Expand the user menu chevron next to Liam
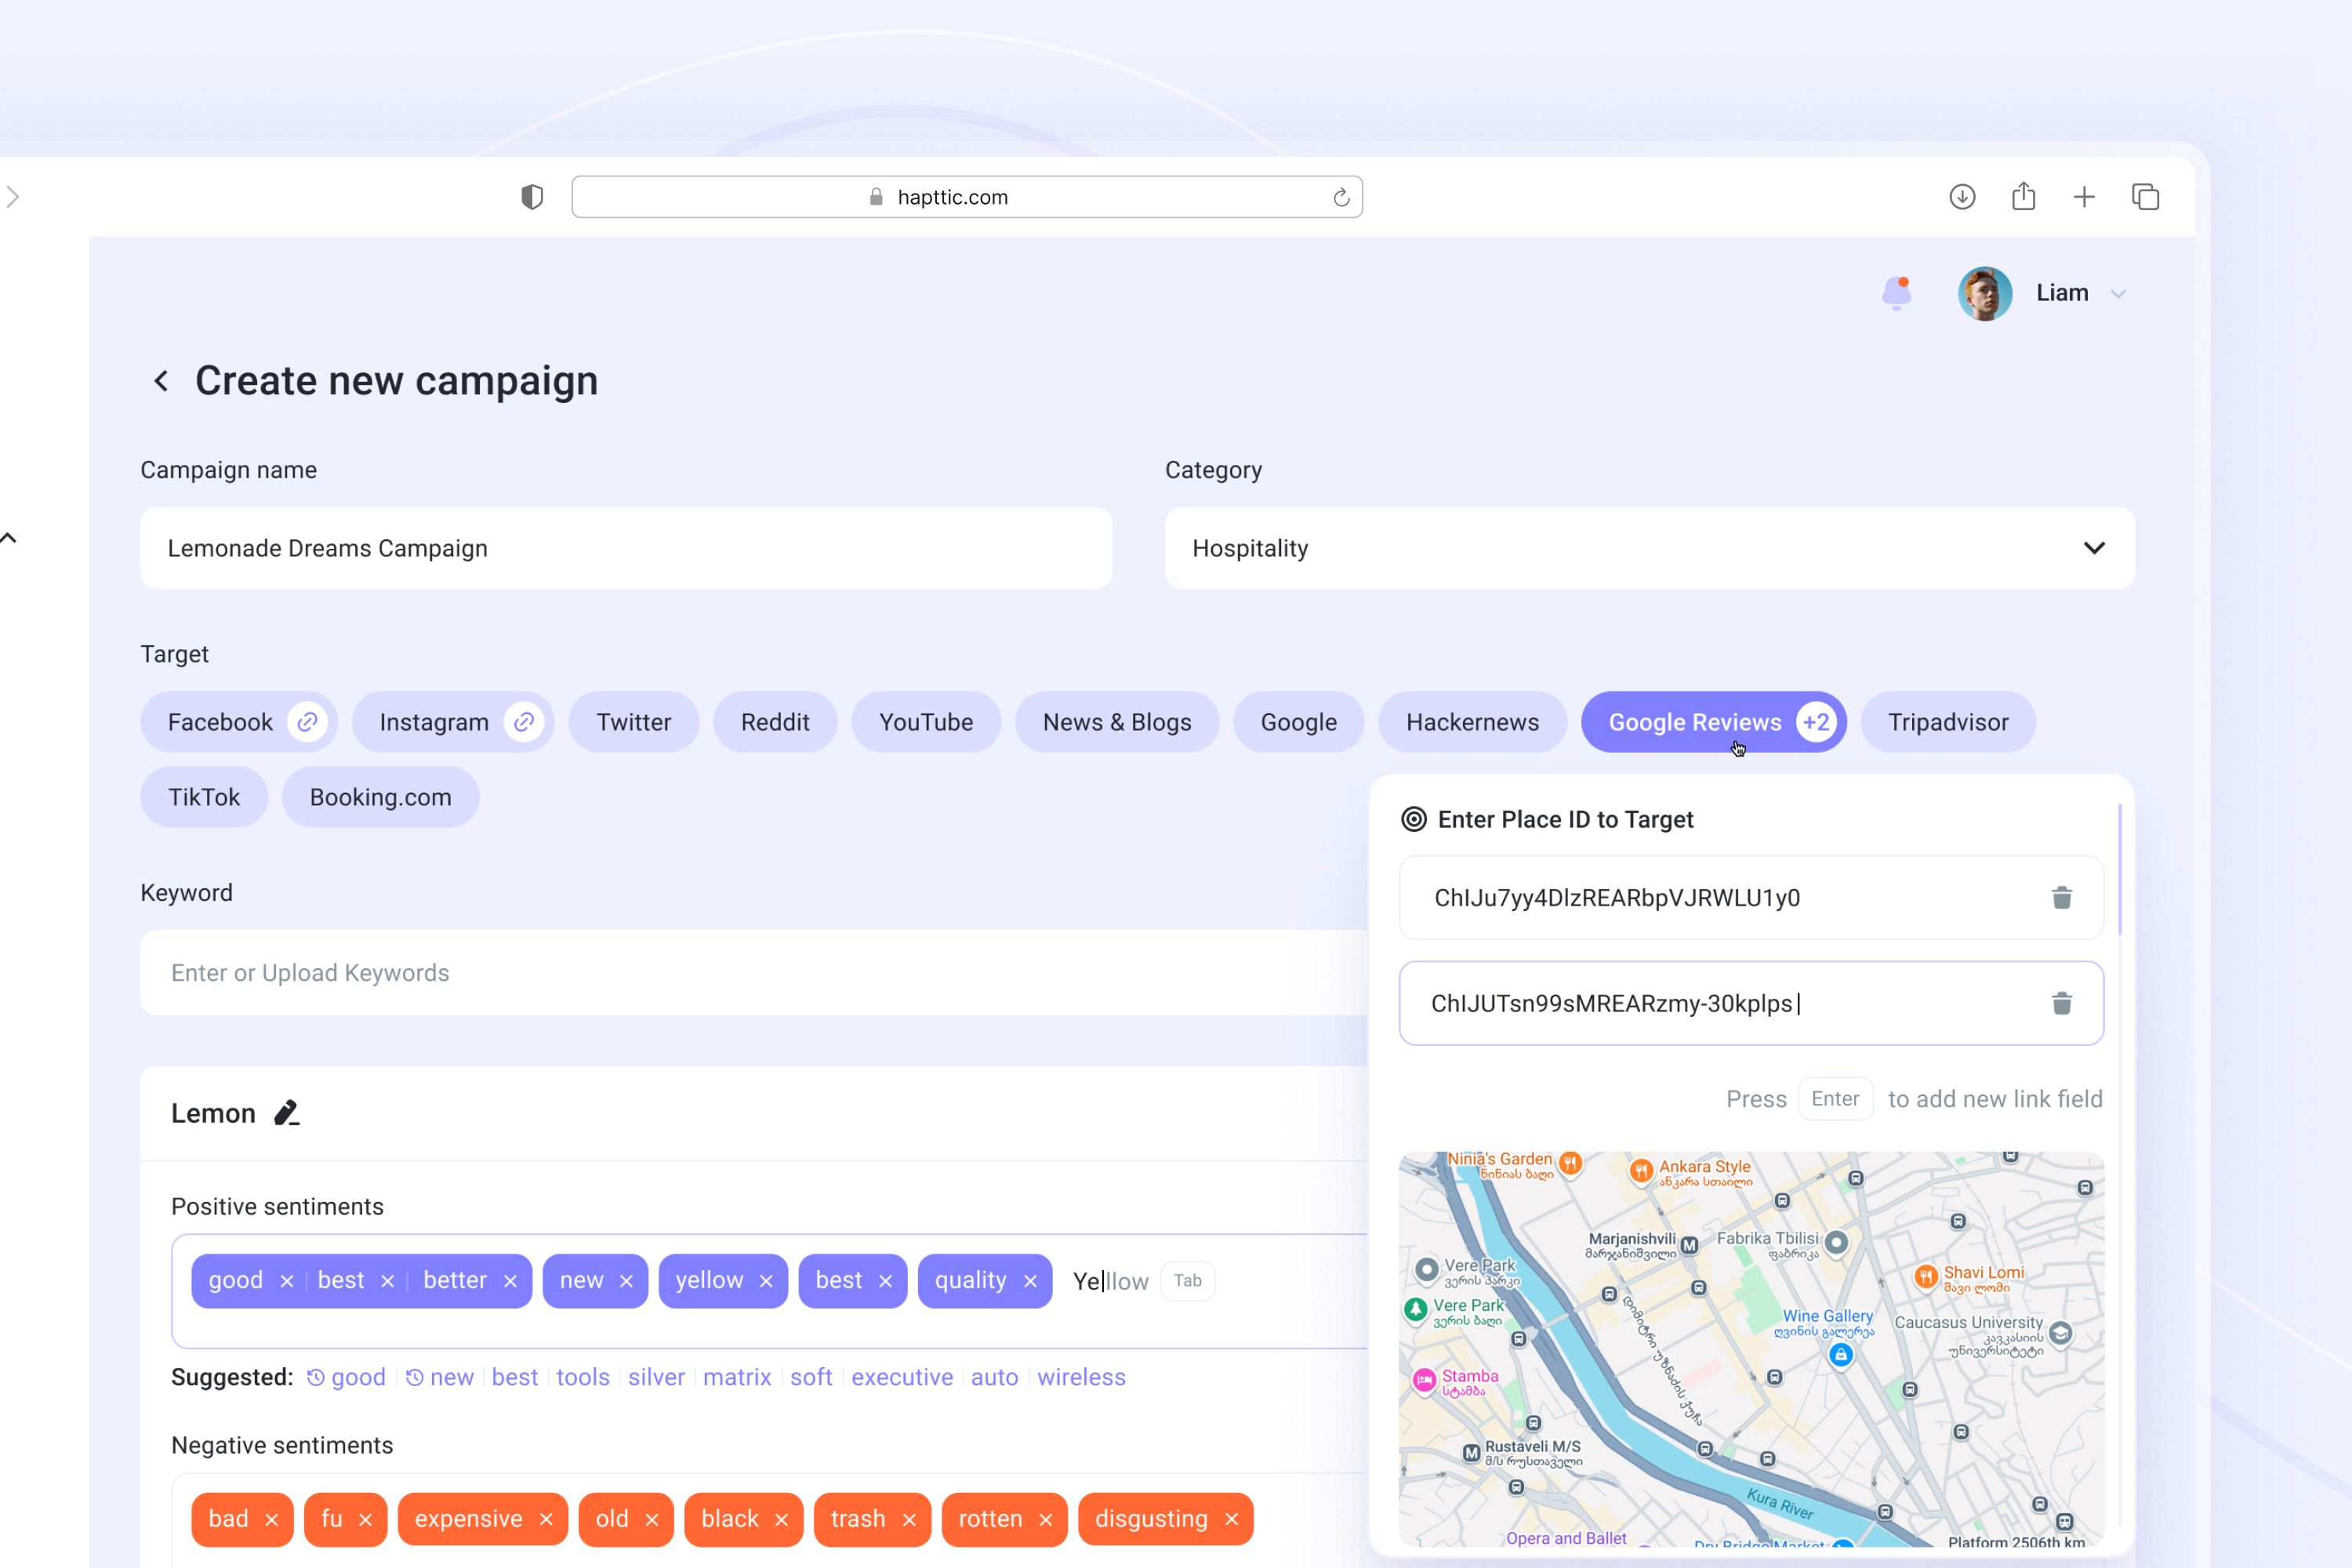This screenshot has height=1568, width=2352. pyautogui.click(x=2118, y=294)
